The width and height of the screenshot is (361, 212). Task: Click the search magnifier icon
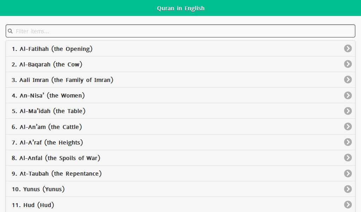click(10, 31)
